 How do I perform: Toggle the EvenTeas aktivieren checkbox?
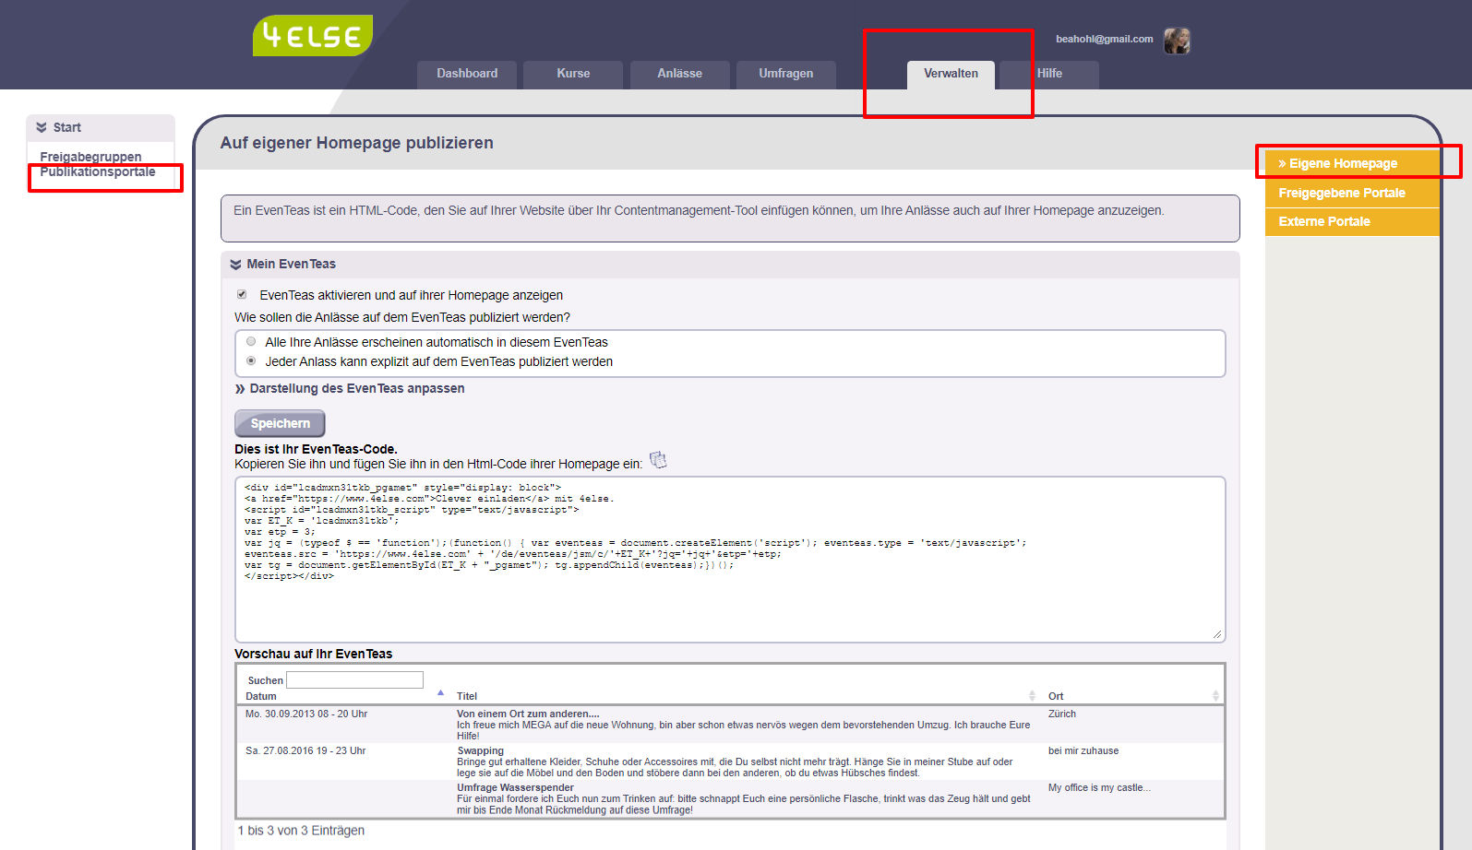(242, 295)
